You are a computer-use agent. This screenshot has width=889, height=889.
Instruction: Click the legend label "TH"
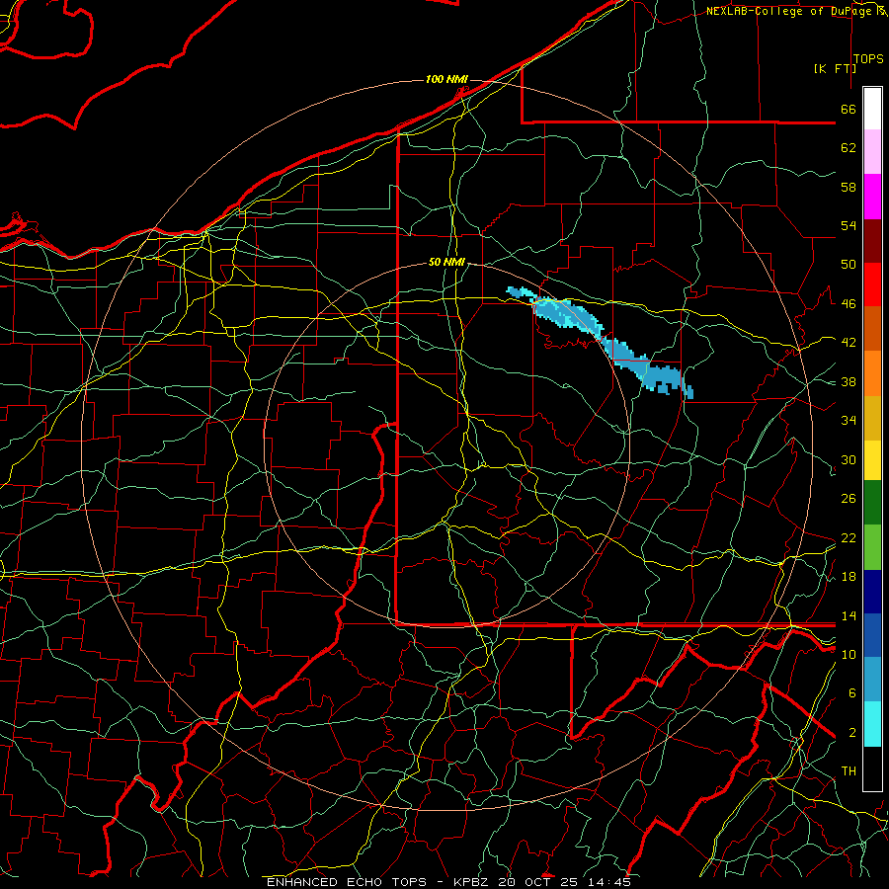coord(849,771)
